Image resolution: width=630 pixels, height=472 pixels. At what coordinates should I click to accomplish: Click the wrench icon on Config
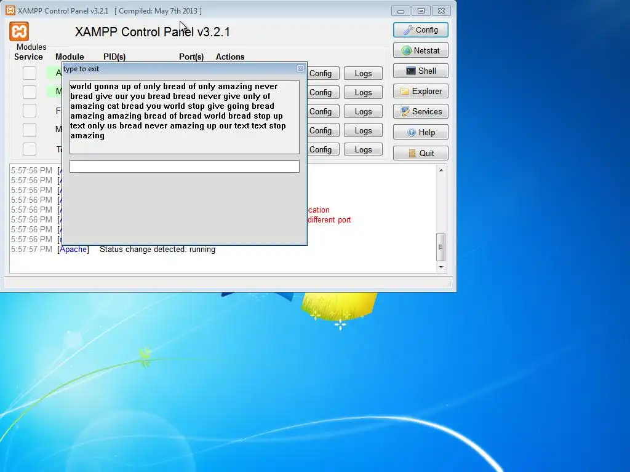[x=409, y=29]
